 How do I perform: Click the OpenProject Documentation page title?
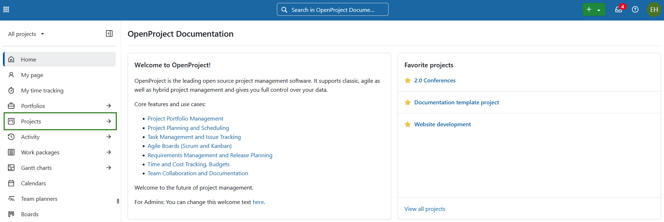click(180, 34)
